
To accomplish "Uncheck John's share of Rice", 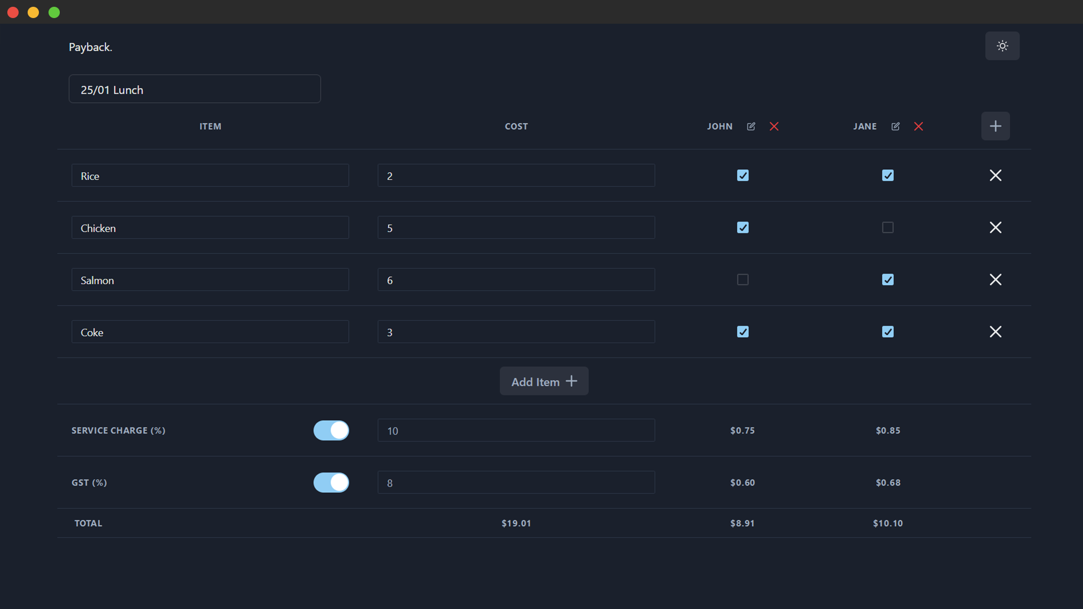I will 742,175.
